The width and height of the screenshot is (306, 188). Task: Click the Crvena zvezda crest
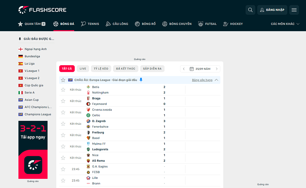[88, 109]
